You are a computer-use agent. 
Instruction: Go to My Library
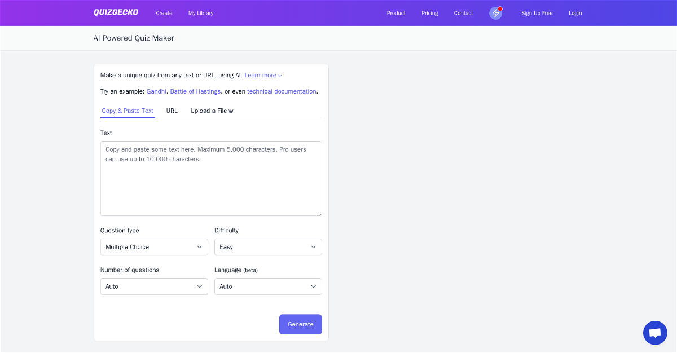[201, 13]
